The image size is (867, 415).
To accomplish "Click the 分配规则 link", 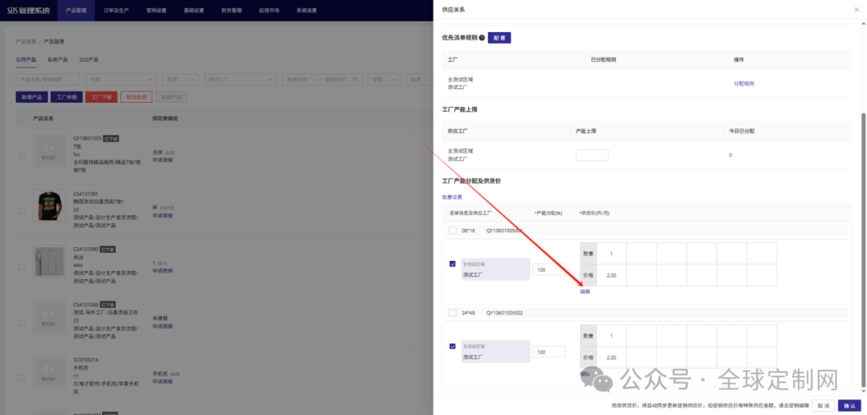I will pos(743,83).
